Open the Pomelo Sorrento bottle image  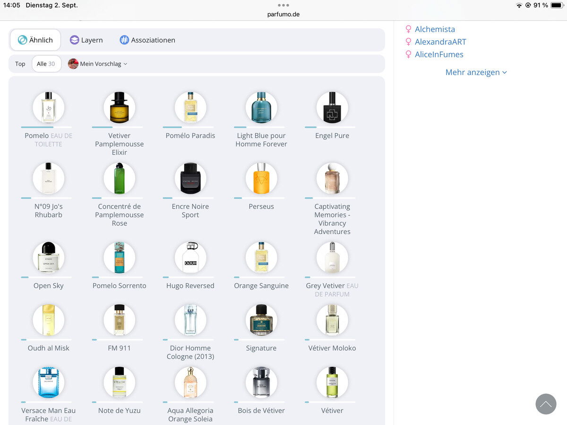coord(120,258)
